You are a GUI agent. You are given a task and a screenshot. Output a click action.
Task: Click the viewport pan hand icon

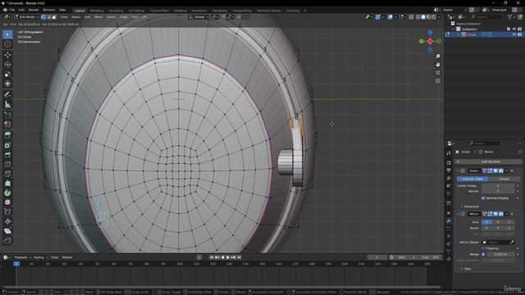437,64
